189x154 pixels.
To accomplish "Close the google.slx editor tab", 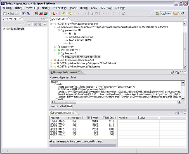I will [67, 19].
